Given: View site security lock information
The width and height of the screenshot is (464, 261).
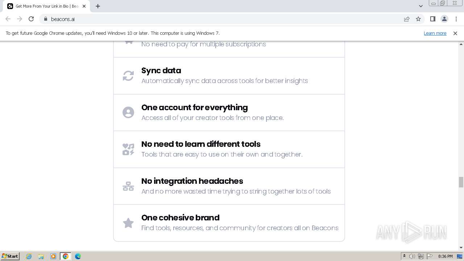Looking at the screenshot, I should (x=46, y=19).
